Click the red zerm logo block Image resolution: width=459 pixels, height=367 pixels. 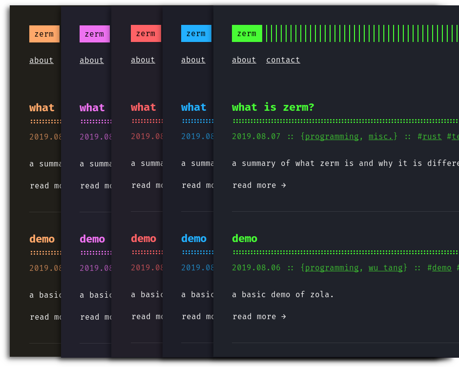146,33
